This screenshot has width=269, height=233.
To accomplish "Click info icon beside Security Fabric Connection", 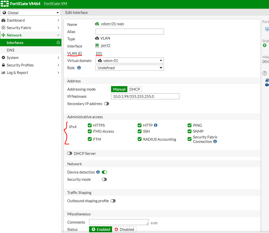I will [x=215, y=142].
